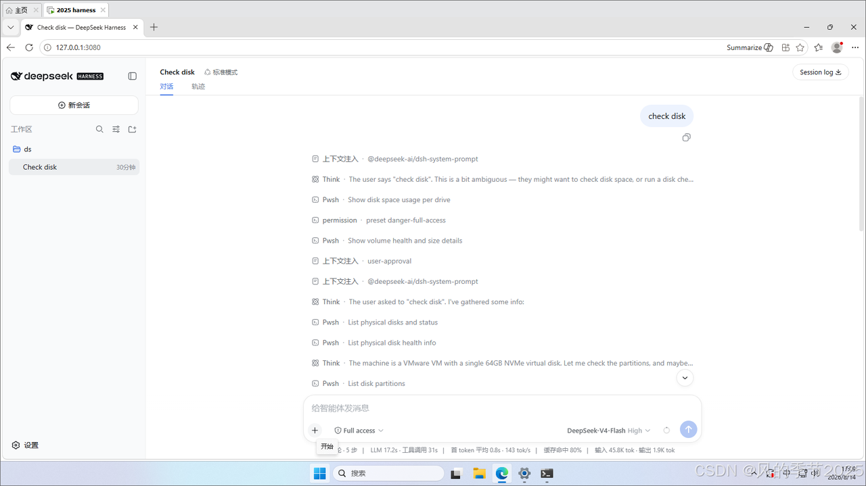Select the 对话 tab
Image resolution: width=866 pixels, height=486 pixels.
tap(166, 87)
